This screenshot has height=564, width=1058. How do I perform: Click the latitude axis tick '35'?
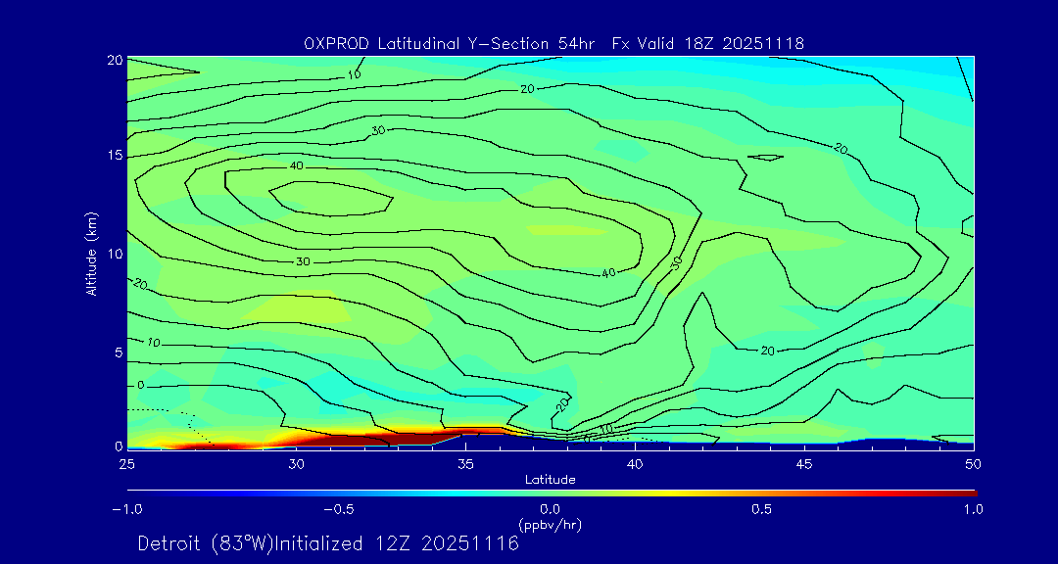point(465,465)
